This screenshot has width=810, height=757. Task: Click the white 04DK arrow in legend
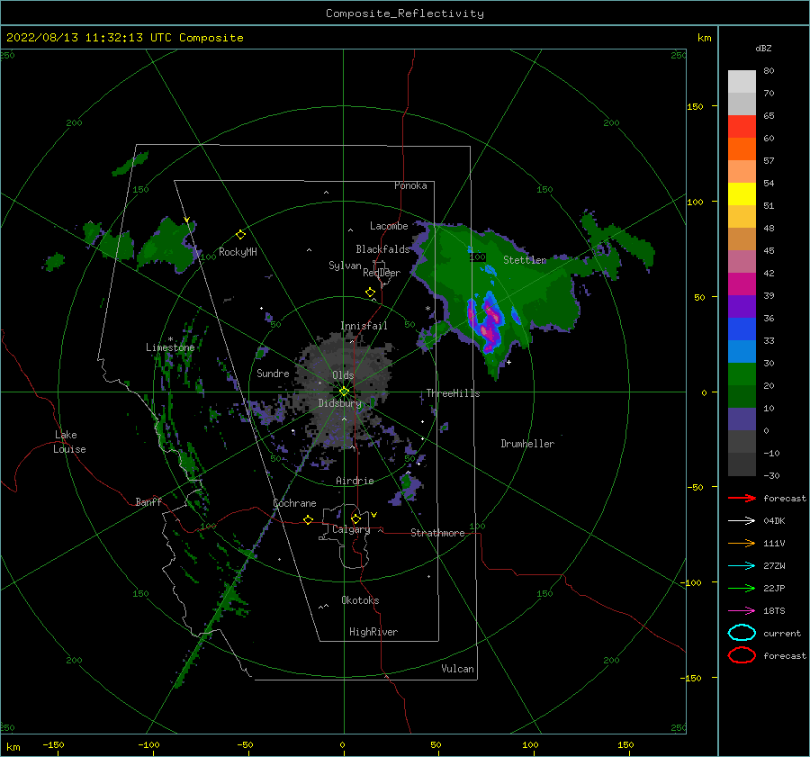(x=742, y=521)
